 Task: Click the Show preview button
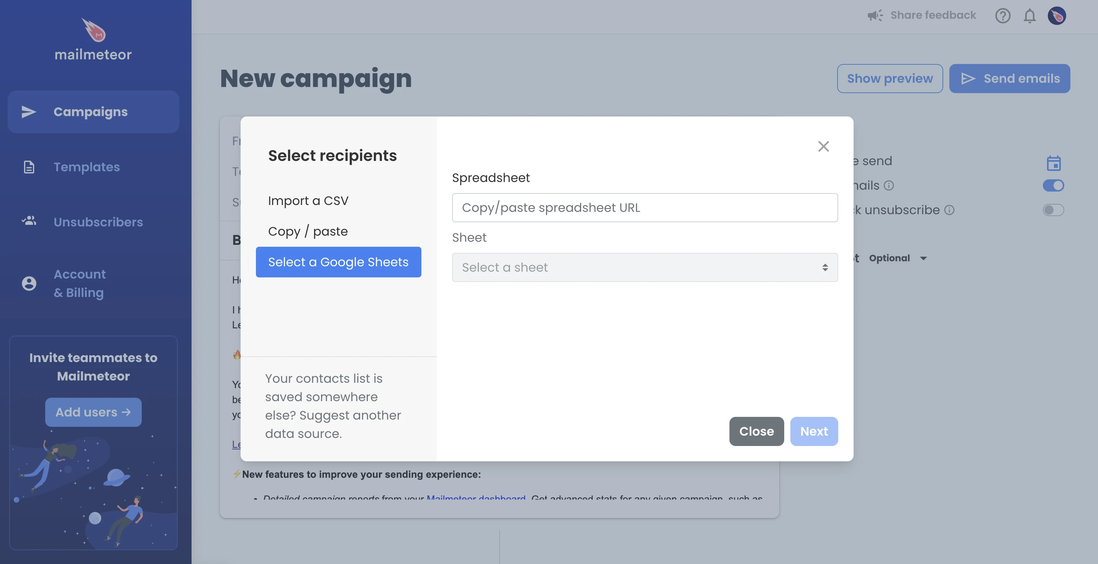[x=890, y=79]
